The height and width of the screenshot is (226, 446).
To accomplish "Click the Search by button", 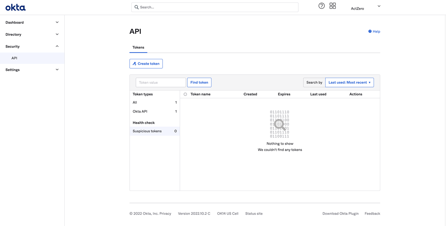I will point(314,82).
